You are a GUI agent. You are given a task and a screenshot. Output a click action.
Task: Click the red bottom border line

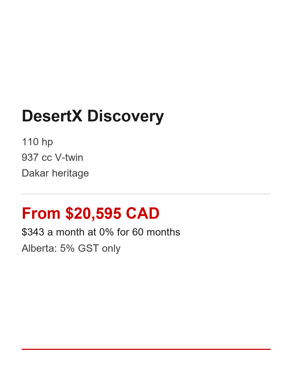coord(146,349)
